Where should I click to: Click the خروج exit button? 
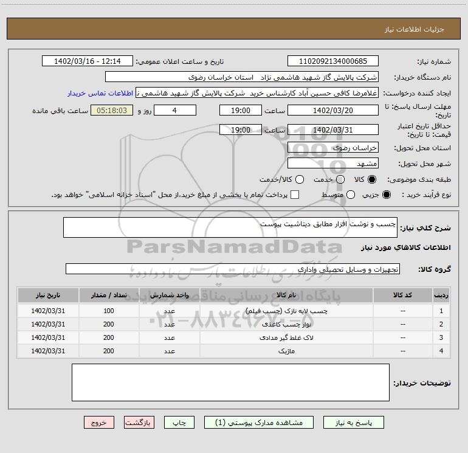[x=99, y=423]
